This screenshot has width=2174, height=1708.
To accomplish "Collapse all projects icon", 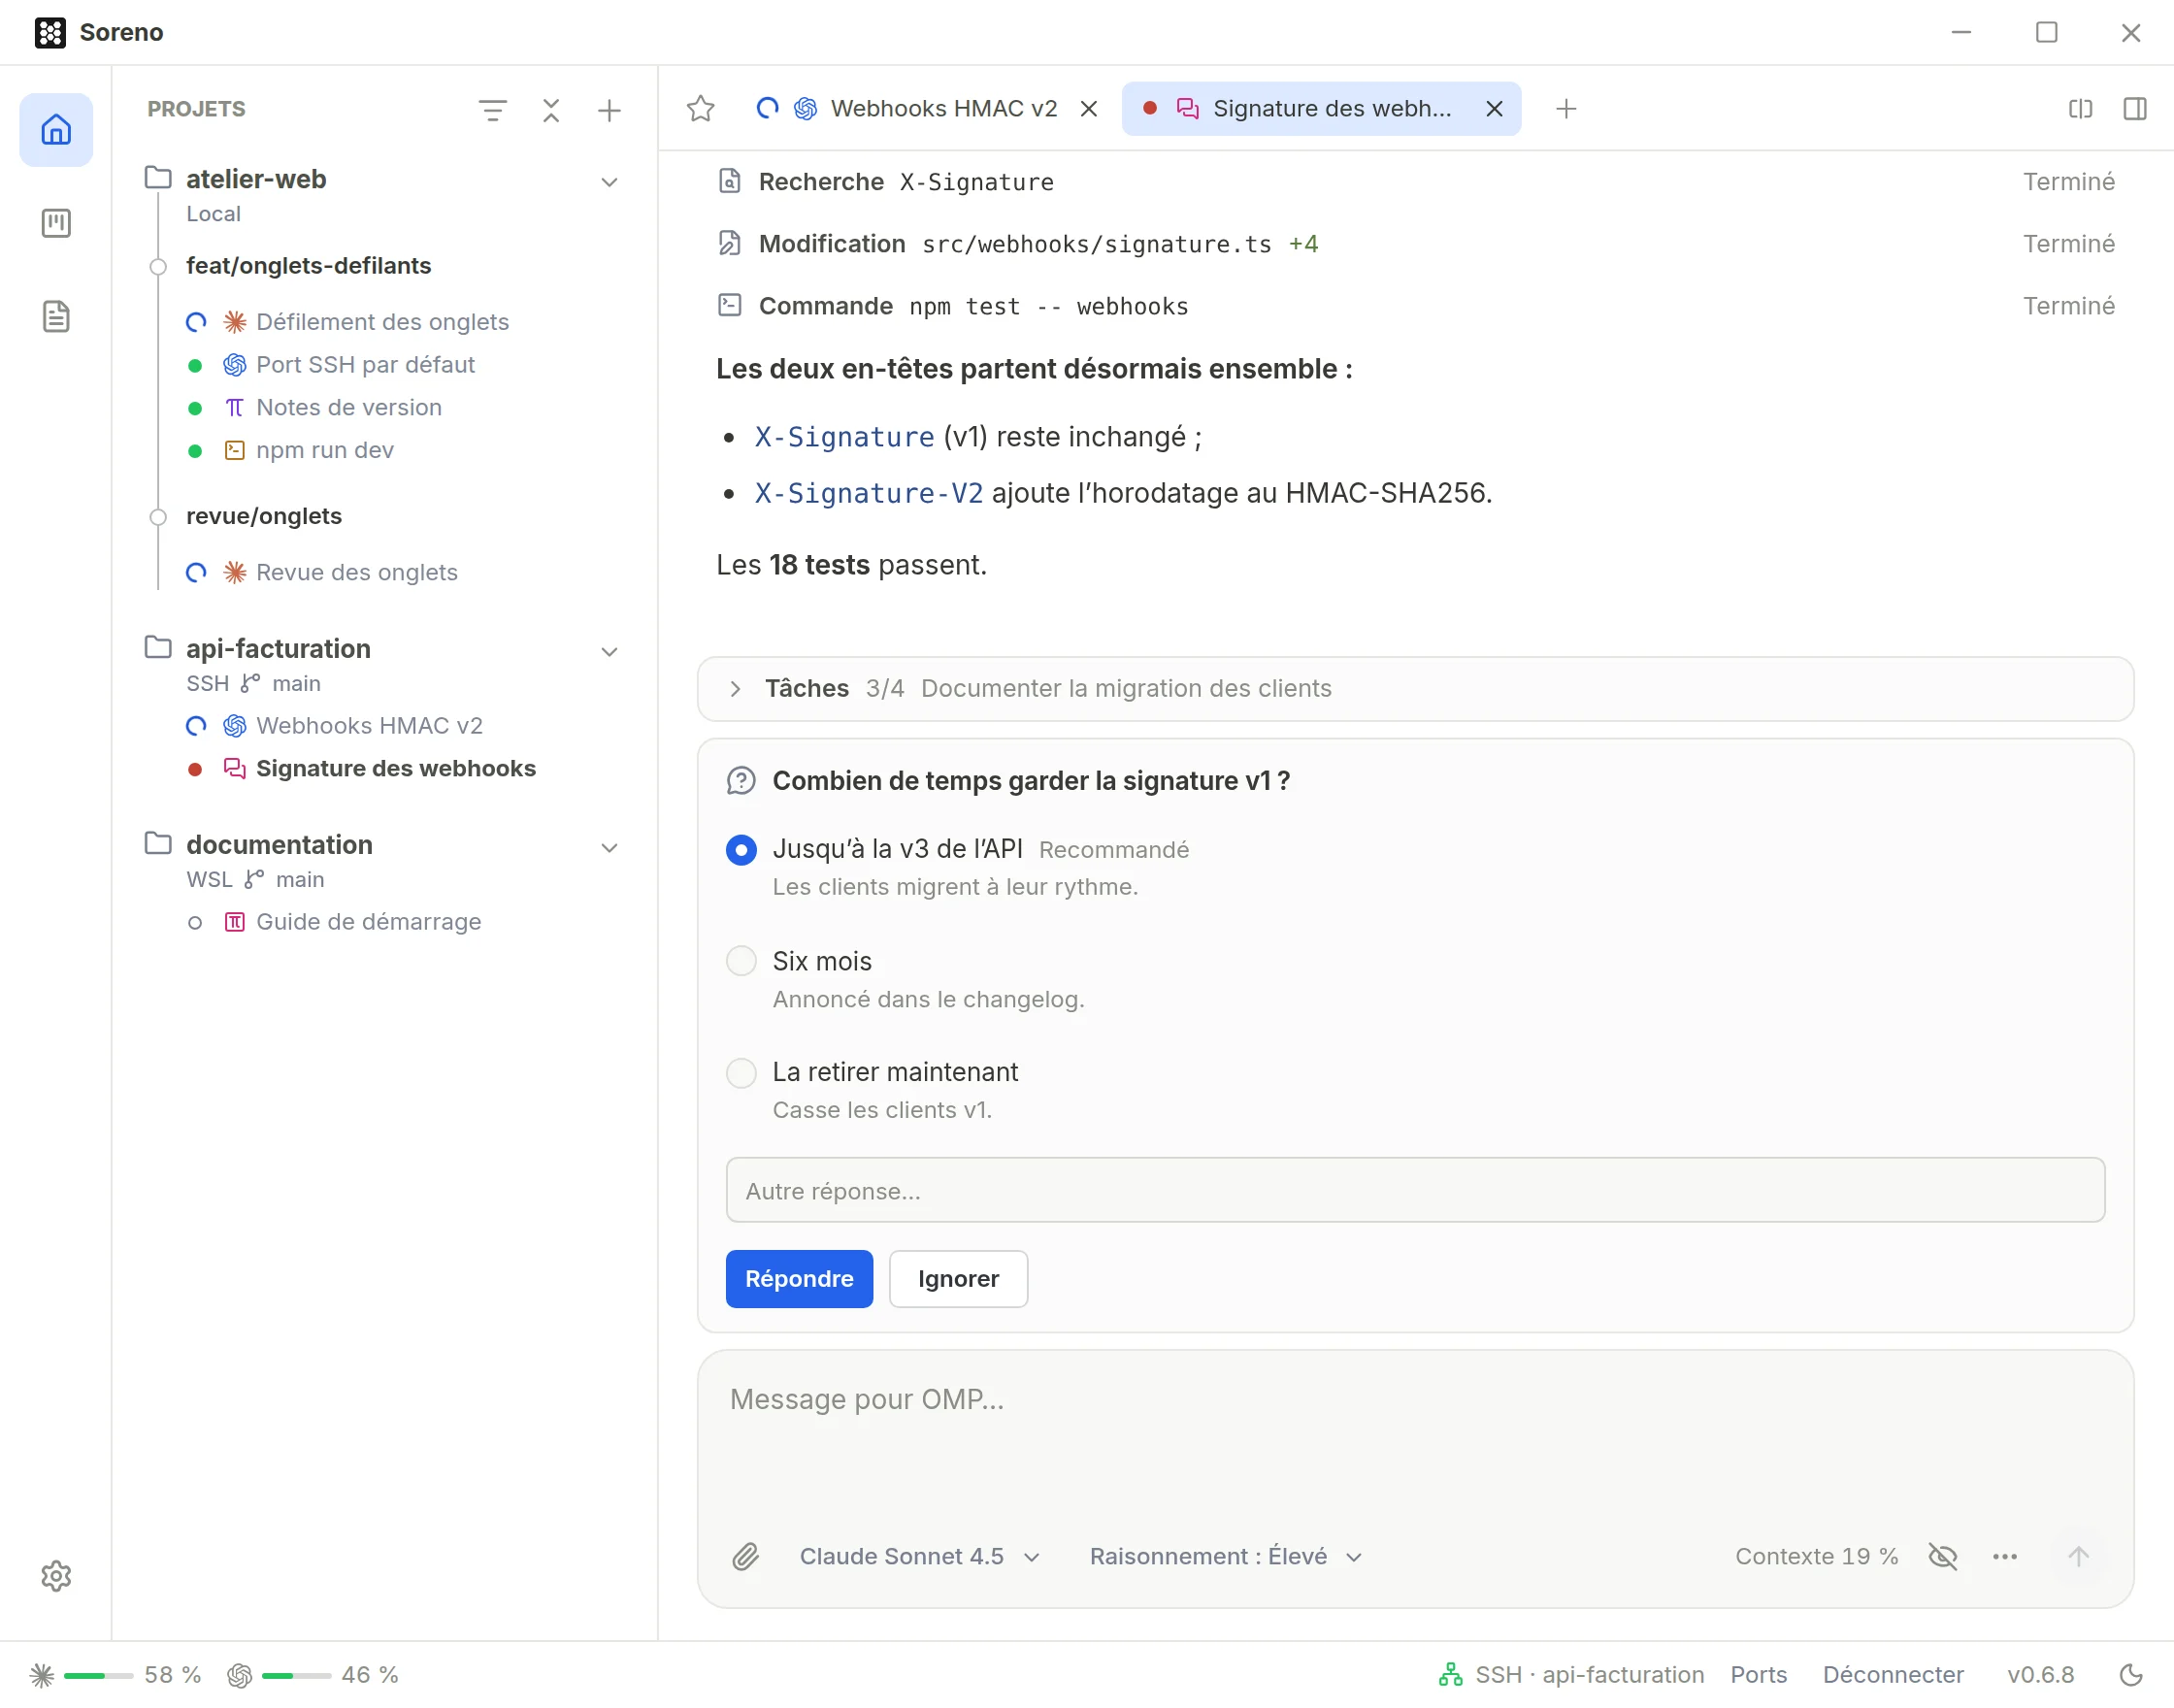I will point(551,110).
